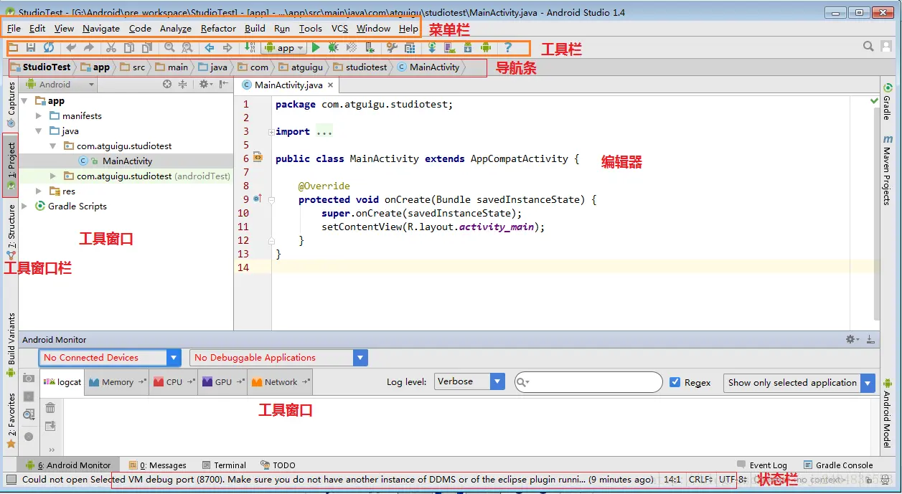
Task: Expand Gradle Scripts node
Action: coord(25,206)
